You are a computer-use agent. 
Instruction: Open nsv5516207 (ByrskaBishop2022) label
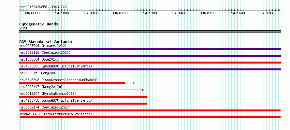click(x=48, y=94)
